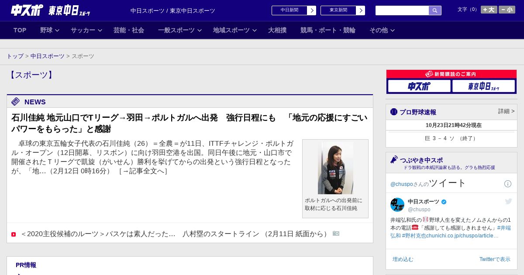Open プロ野球速報 heading link
Image resolution: width=524 pixels, height=275 pixels.
click(x=418, y=112)
